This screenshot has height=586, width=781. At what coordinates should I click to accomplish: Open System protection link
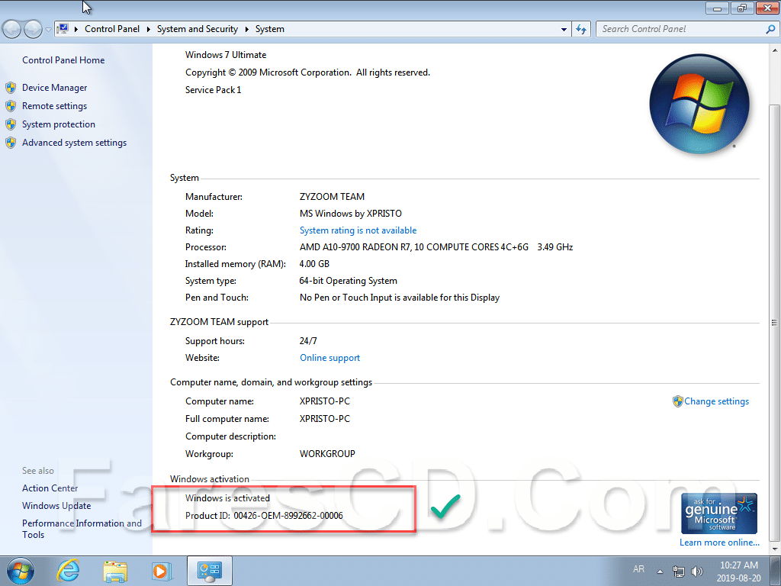coord(58,124)
